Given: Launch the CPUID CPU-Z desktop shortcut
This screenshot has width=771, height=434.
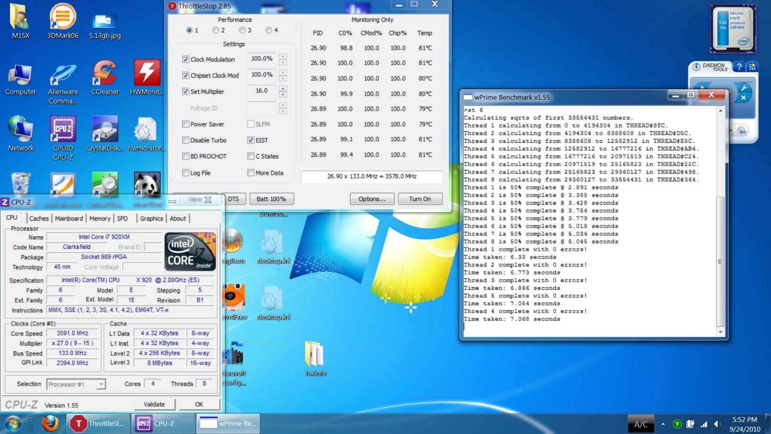Looking at the screenshot, I should [63, 139].
